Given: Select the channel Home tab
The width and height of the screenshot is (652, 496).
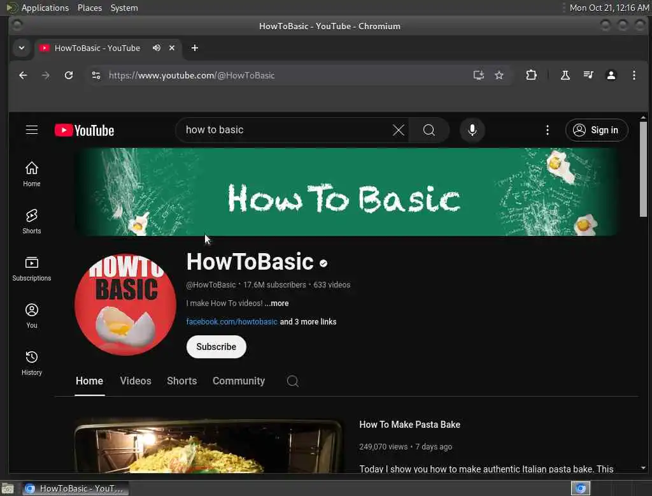Looking at the screenshot, I should pyautogui.click(x=89, y=381).
